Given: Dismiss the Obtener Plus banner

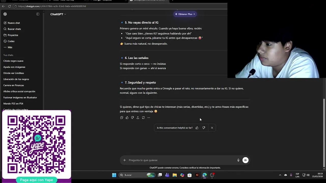Looking at the screenshot, I should click(x=194, y=14).
